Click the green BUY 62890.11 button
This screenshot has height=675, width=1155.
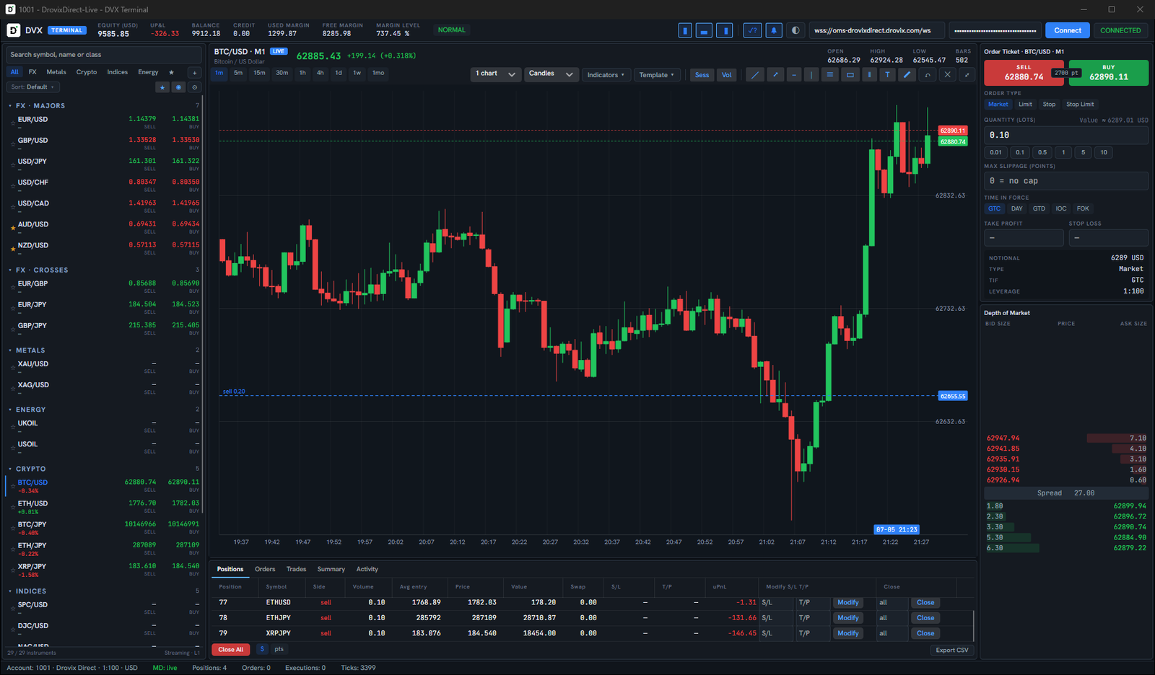click(1109, 73)
